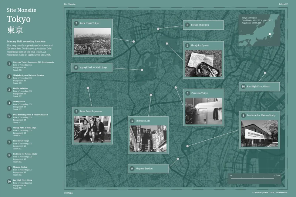
Task: Click the '東京' kanji heading
Action: (15, 30)
